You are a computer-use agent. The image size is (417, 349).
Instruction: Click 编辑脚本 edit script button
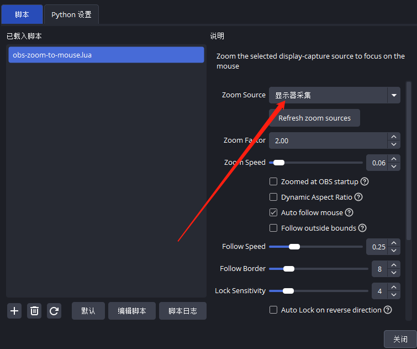(132, 311)
